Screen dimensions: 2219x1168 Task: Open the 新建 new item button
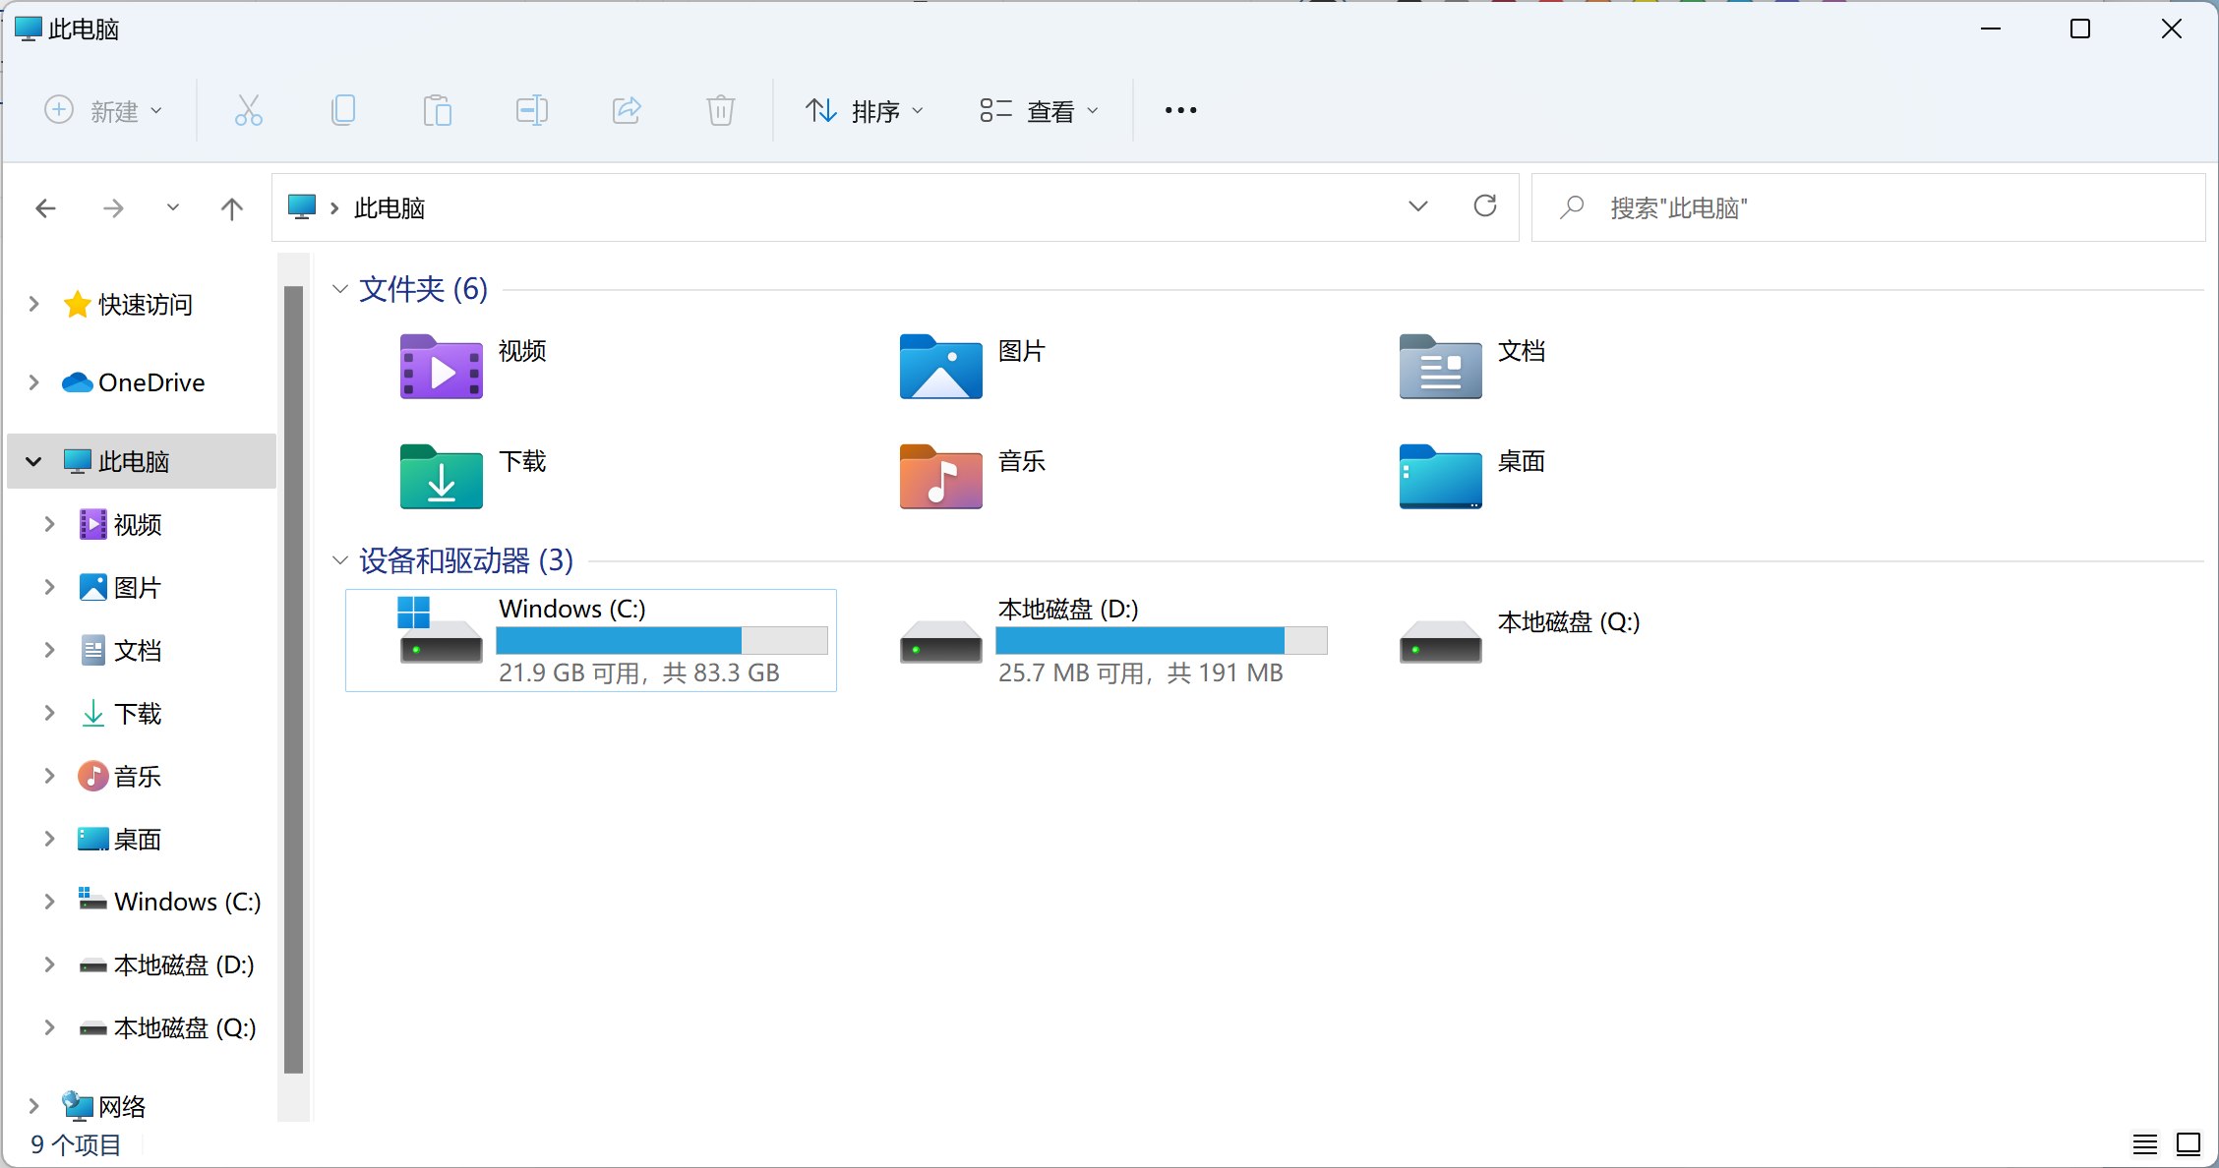tap(102, 111)
